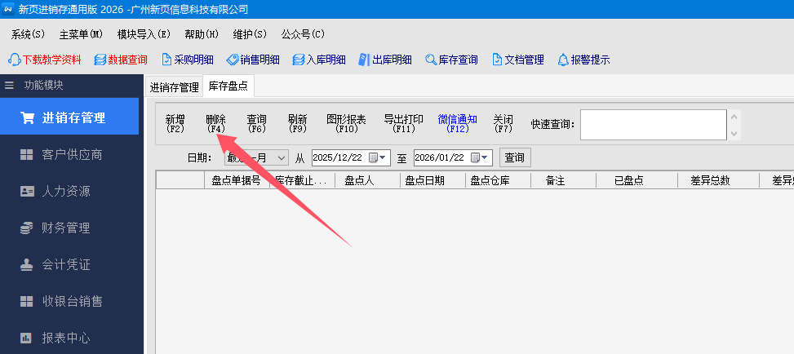Focus the 快速查询 input field

653,125
